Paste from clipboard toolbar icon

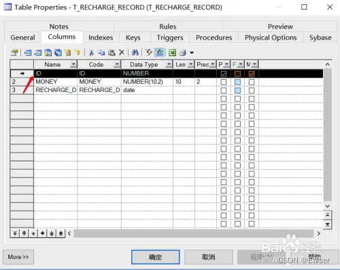point(112,52)
